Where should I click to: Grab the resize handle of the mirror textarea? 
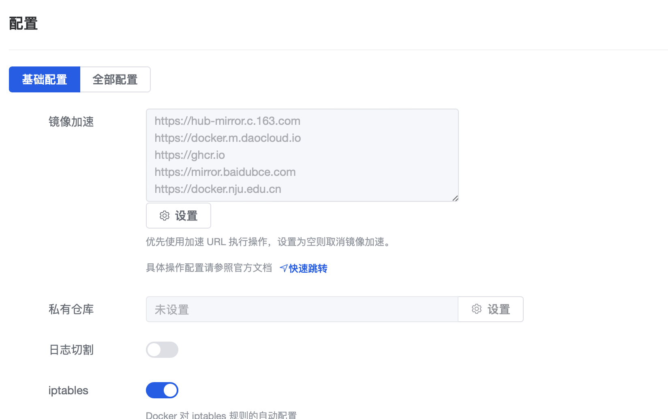point(455,198)
